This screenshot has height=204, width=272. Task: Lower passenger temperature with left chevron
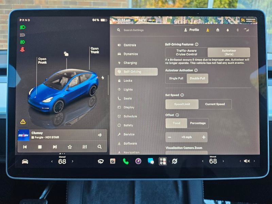[x=203, y=161]
